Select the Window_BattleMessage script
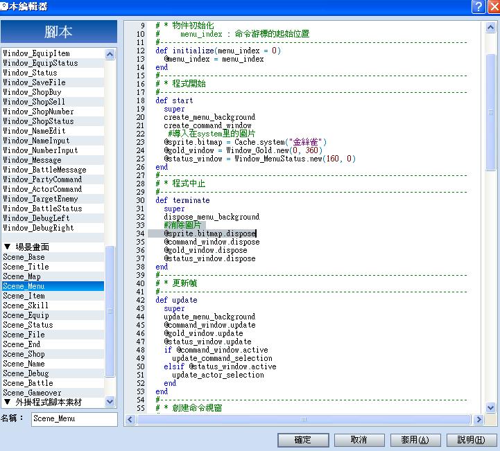The image size is (500, 451). point(53,170)
